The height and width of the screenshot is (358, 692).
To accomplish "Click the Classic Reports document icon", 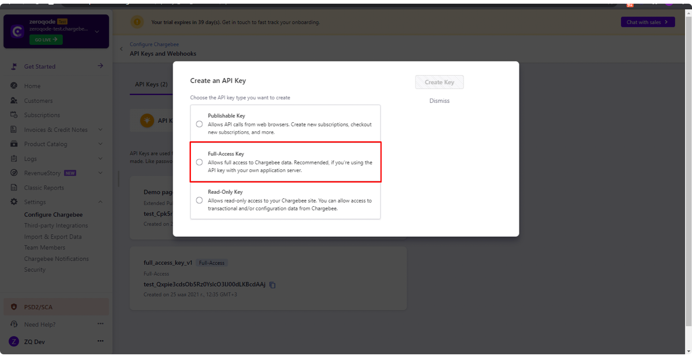I will pyautogui.click(x=14, y=188).
